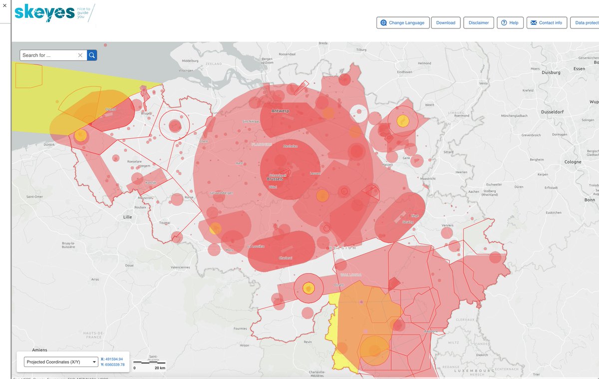This screenshot has height=379, width=599.
Task: Click the Download button
Action: (x=446, y=22)
